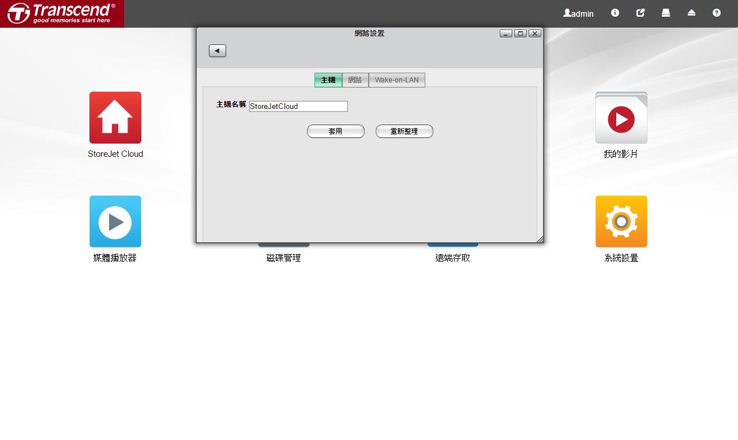Click the eject icon in top bar

[691, 13]
